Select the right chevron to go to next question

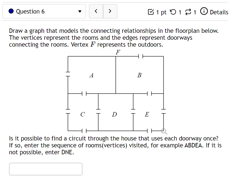point(110,11)
